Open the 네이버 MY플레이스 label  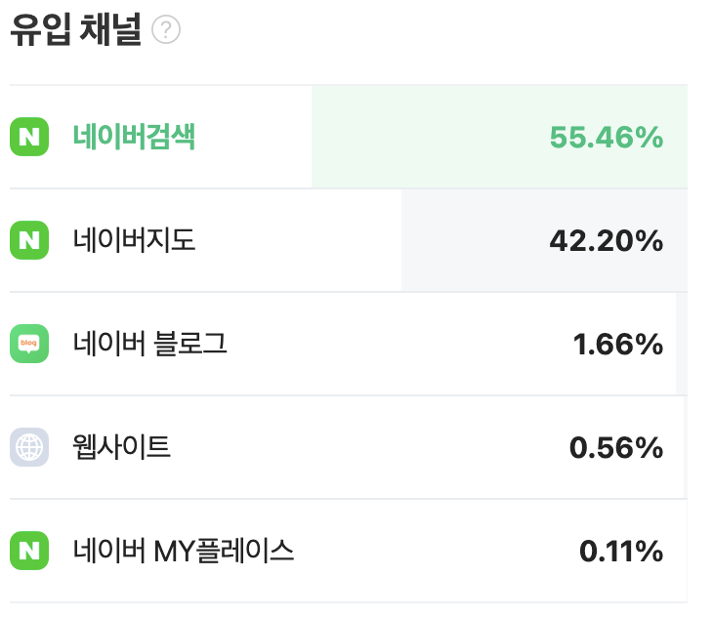(x=184, y=551)
